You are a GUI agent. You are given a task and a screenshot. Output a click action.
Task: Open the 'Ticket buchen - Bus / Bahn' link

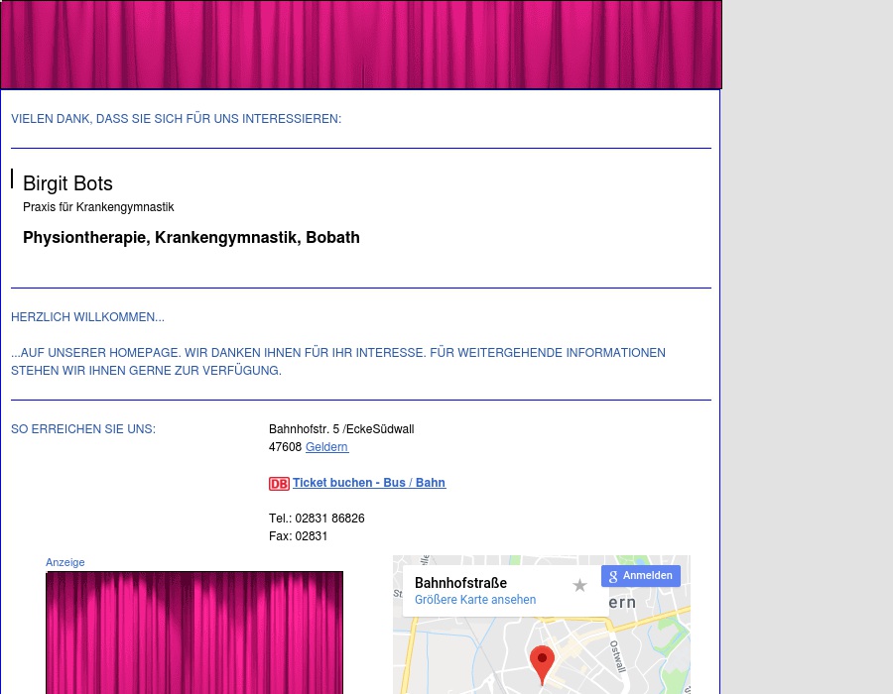pyautogui.click(x=369, y=483)
